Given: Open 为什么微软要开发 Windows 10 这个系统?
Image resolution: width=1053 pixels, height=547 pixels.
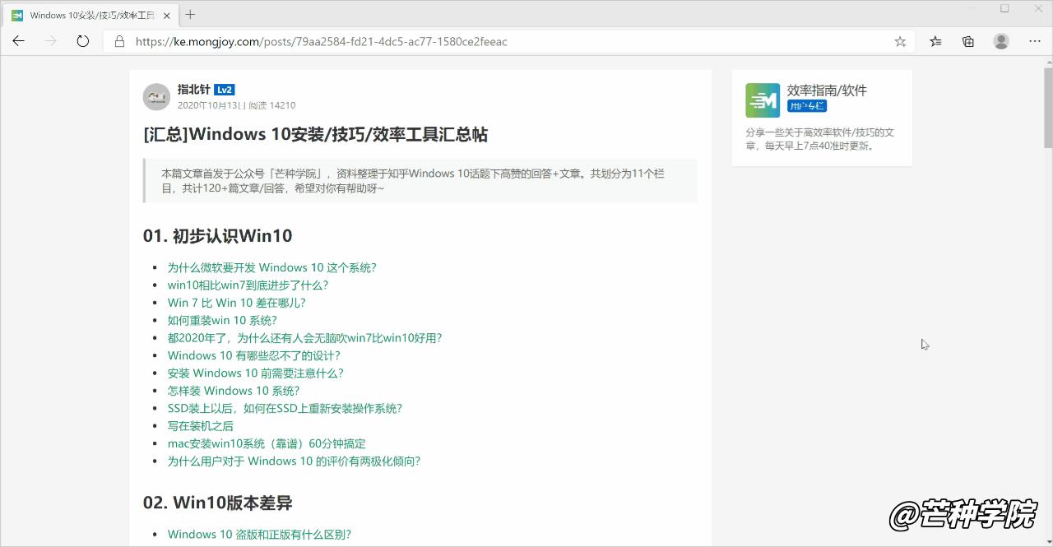Looking at the screenshot, I should pyautogui.click(x=271, y=267).
